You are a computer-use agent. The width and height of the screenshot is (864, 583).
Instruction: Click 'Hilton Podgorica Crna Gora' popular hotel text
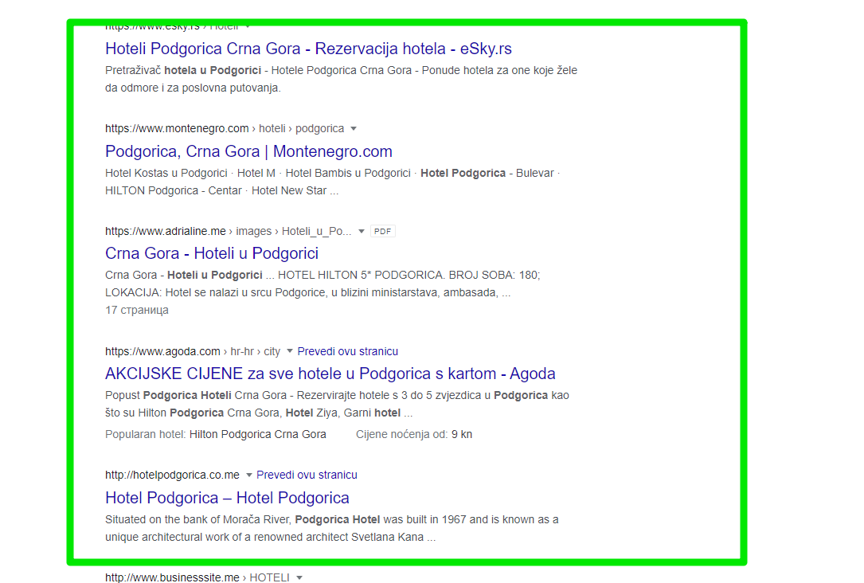coord(258,434)
